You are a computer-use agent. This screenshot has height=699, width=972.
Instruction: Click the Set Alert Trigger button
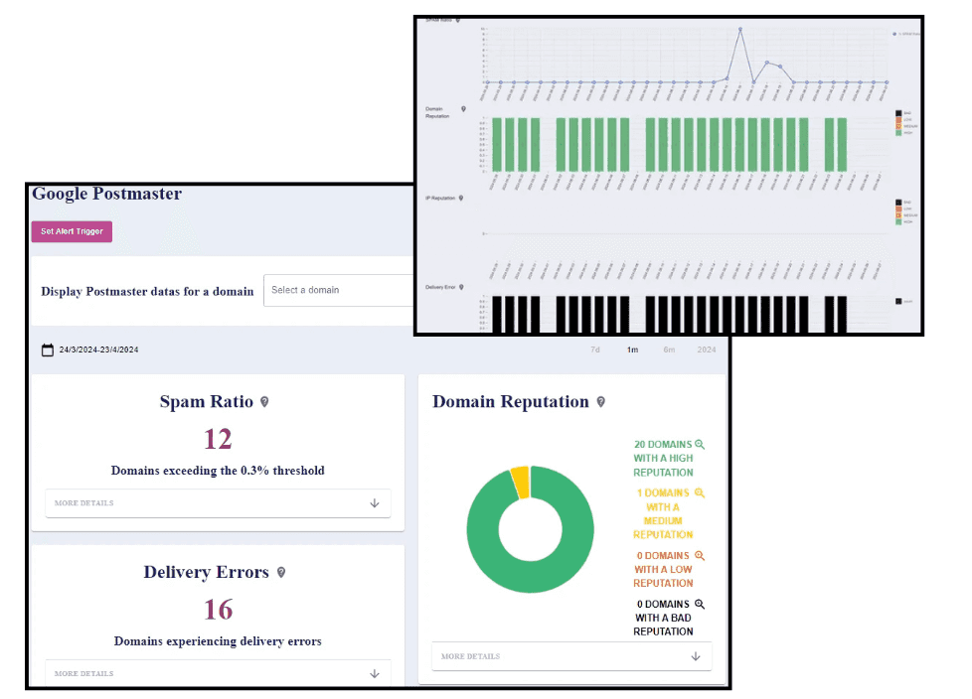tap(72, 231)
